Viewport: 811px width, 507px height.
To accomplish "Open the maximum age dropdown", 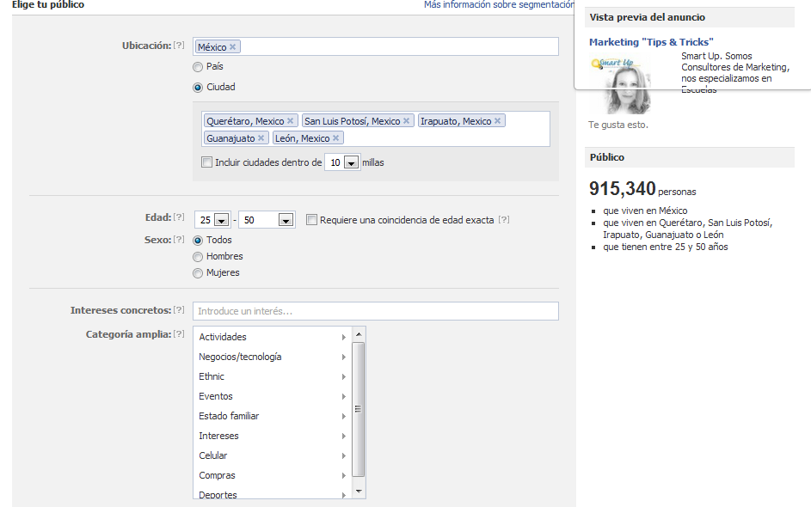I will tap(286, 221).
